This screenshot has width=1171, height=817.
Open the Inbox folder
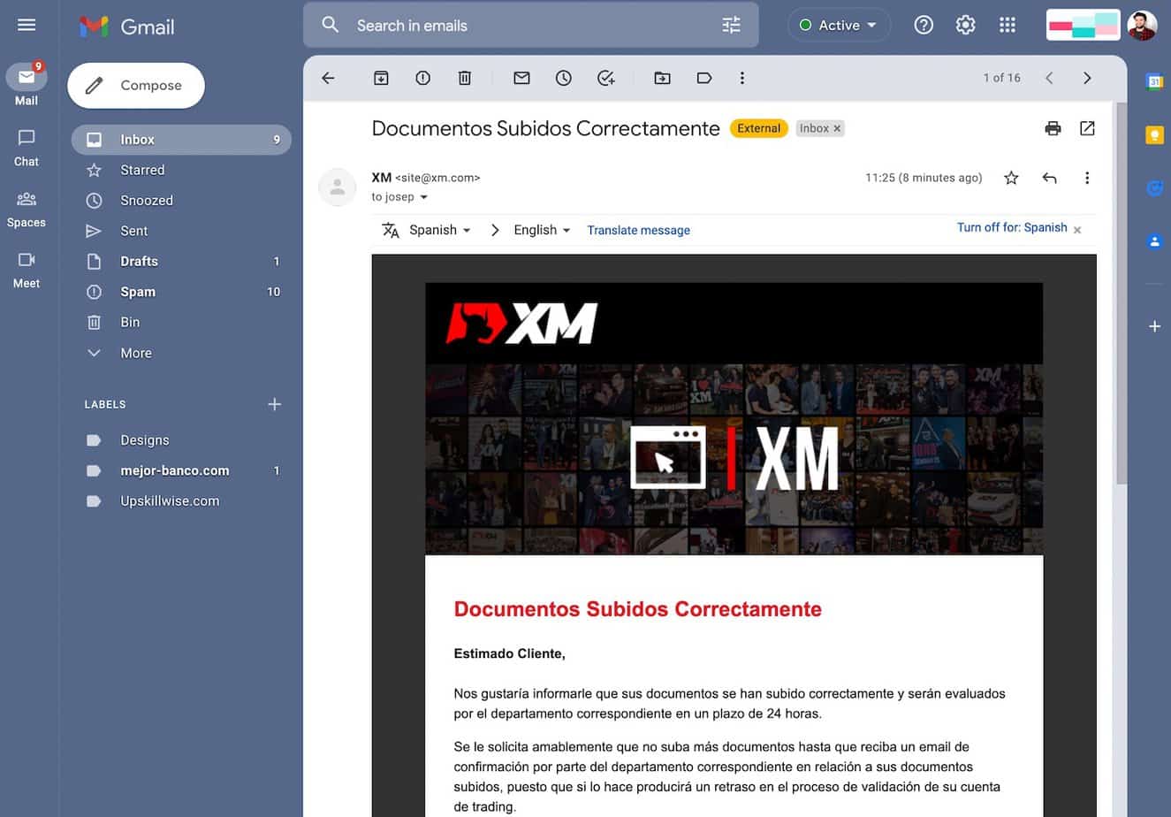(181, 140)
